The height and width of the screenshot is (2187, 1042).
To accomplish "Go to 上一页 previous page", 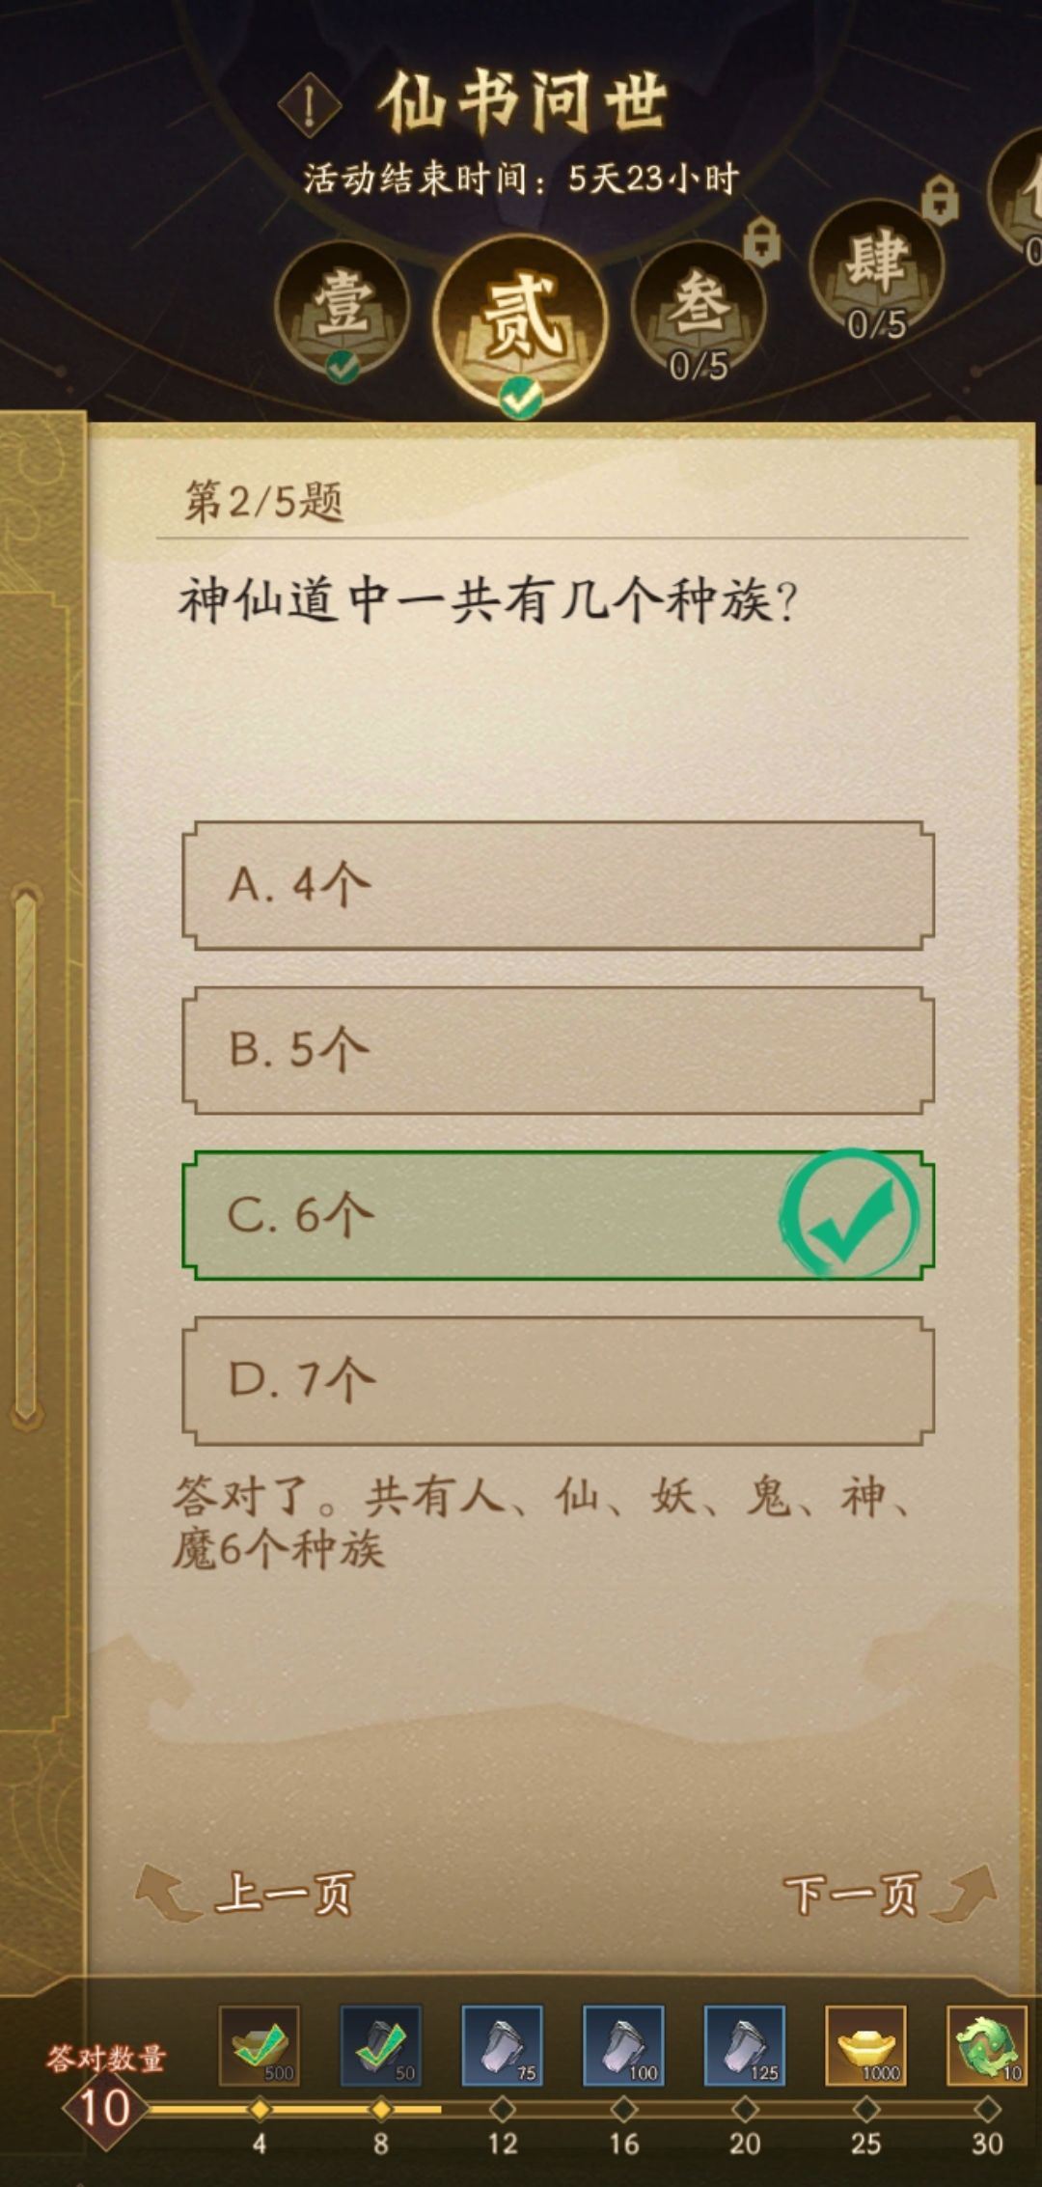I will click(288, 1891).
